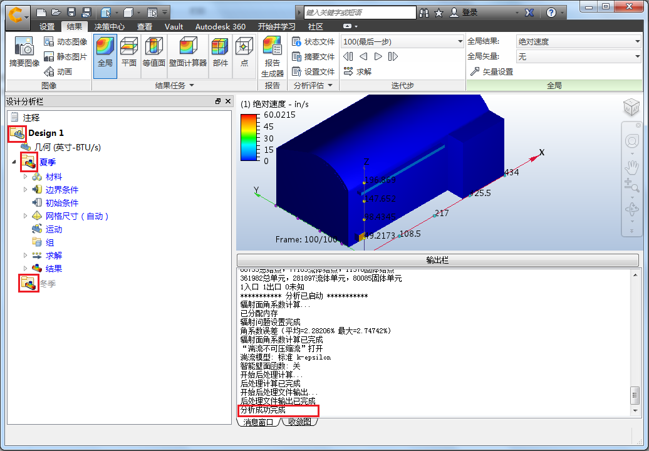
Task: Open the Autodesk Exchange X icon
Action: pyautogui.click(x=529, y=13)
